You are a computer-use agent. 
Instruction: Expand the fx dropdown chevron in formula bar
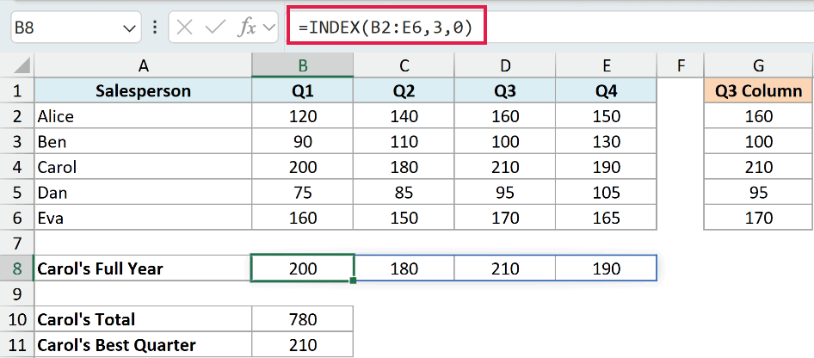pyautogui.click(x=269, y=28)
